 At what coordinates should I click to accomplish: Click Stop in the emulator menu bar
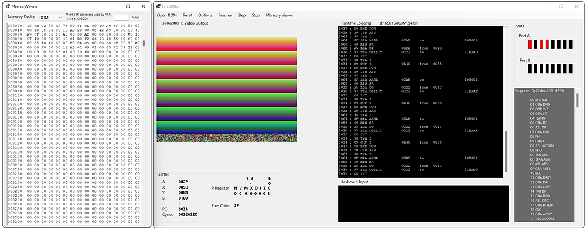click(x=255, y=15)
